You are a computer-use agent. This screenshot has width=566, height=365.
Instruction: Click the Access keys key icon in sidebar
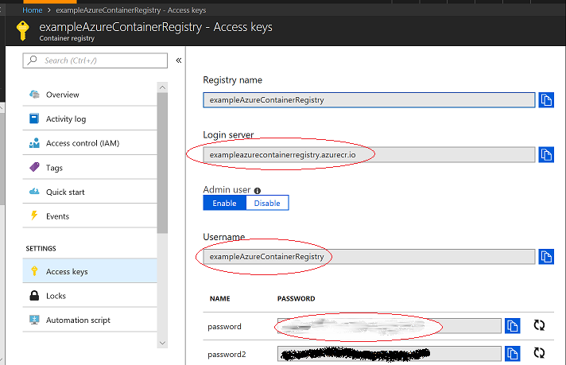click(34, 271)
